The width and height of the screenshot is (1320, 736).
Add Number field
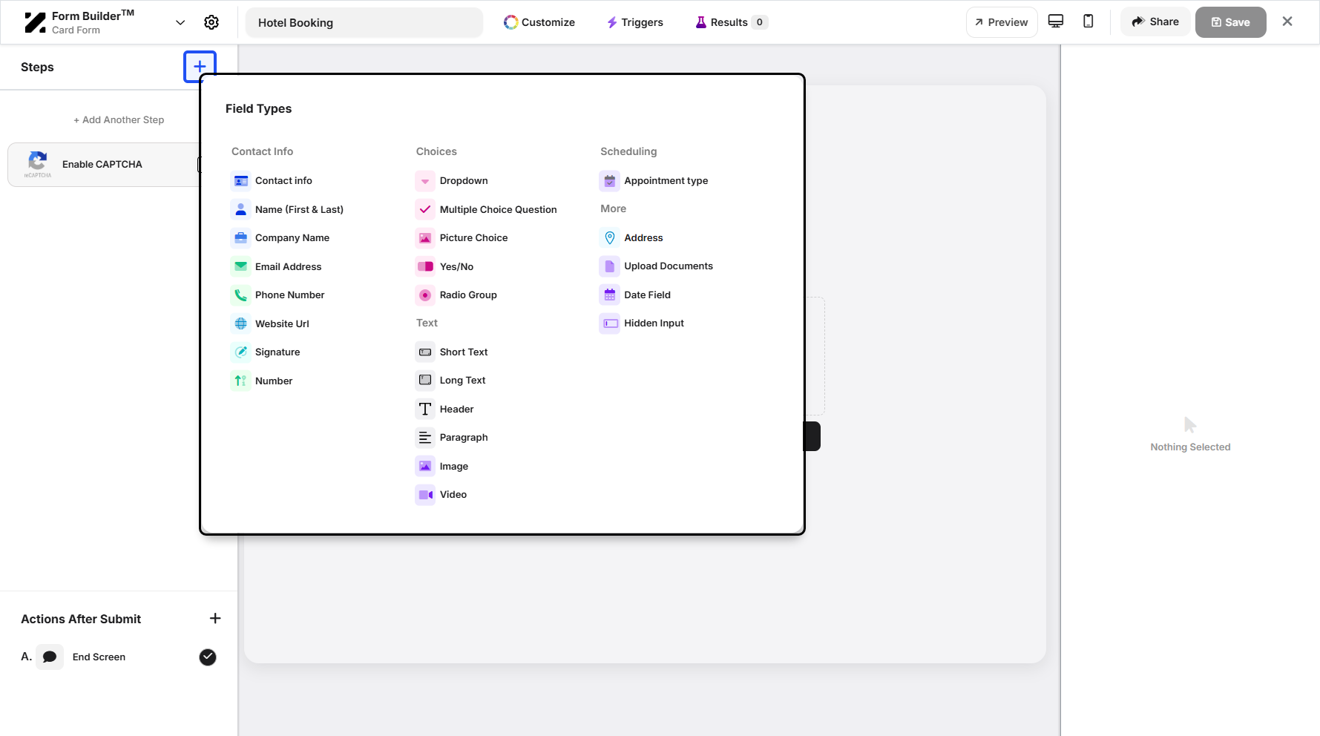coord(262,381)
